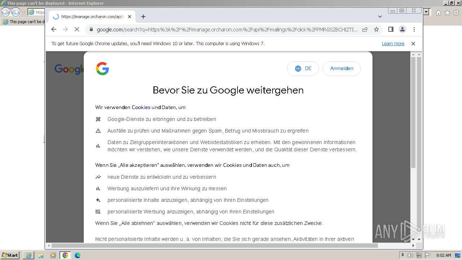Image resolution: width=462 pixels, height=260 pixels.
Task: Click the horizontal scrollbar thumb
Action: pos(215,246)
